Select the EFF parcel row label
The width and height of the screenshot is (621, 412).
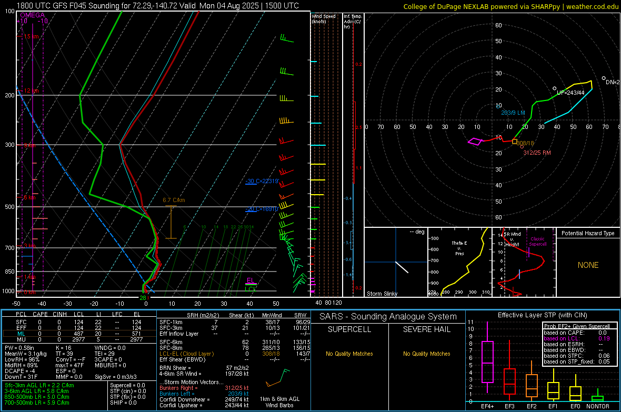pyautogui.click(x=21, y=328)
